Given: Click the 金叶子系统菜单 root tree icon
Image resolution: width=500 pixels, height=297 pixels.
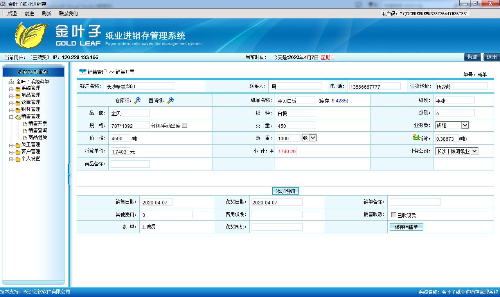Looking at the screenshot, I should coord(11,82).
